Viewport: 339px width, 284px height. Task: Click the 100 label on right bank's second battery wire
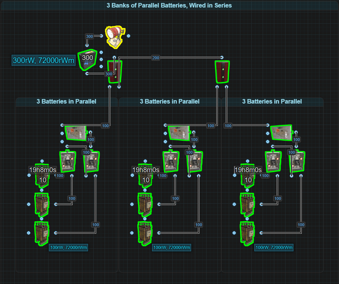[278, 198]
